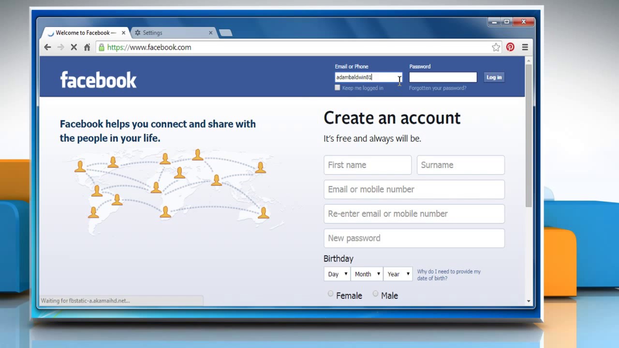Viewport: 619px width, 348px height.
Task: Tick the Keep me logged in checkbox
Action: pos(338,87)
